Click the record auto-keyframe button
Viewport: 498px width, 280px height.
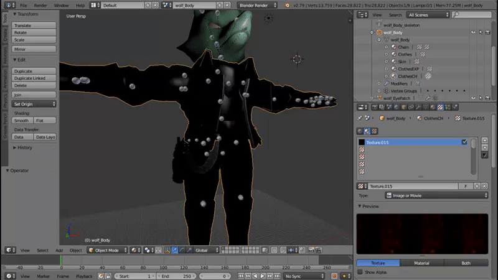(334, 276)
